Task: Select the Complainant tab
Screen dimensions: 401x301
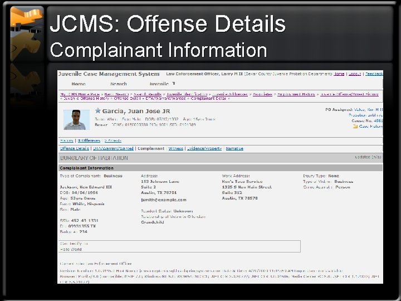Action: coord(151,148)
